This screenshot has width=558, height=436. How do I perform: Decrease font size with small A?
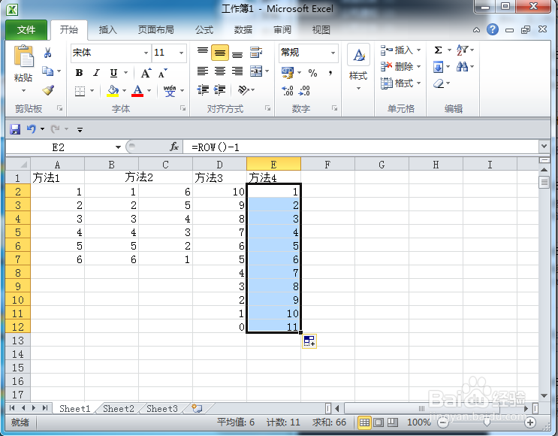[163, 74]
